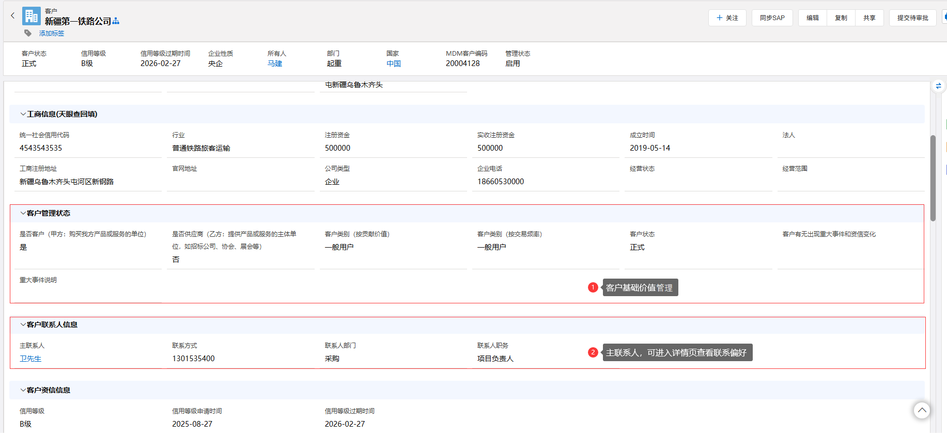Screen dimensions: 947x437
Task: Collapse the 客户管理状态 section
Action: coord(23,213)
